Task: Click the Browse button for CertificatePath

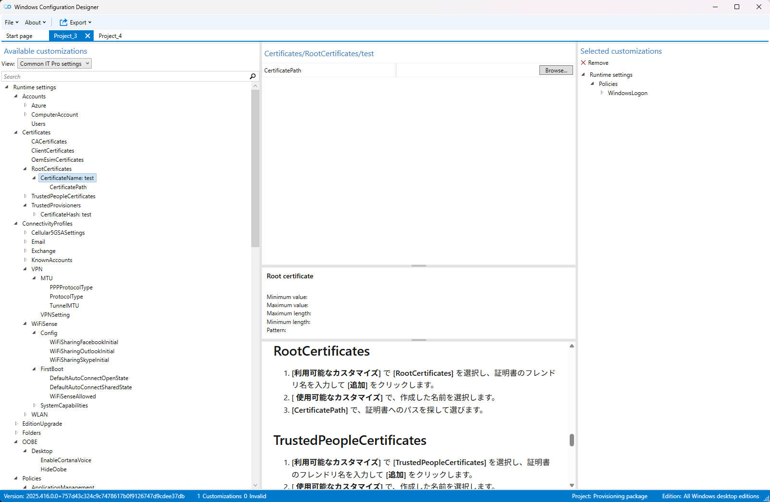Action: [x=555, y=70]
